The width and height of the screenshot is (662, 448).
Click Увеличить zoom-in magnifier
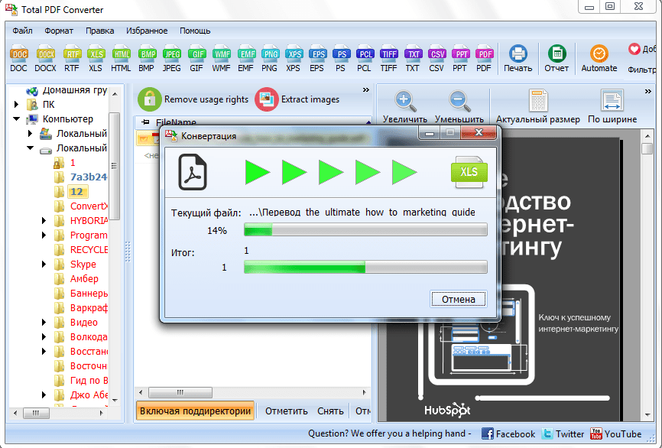pyautogui.click(x=405, y=101)
